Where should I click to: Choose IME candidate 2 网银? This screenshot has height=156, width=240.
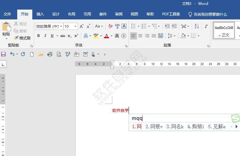[154, 126]
